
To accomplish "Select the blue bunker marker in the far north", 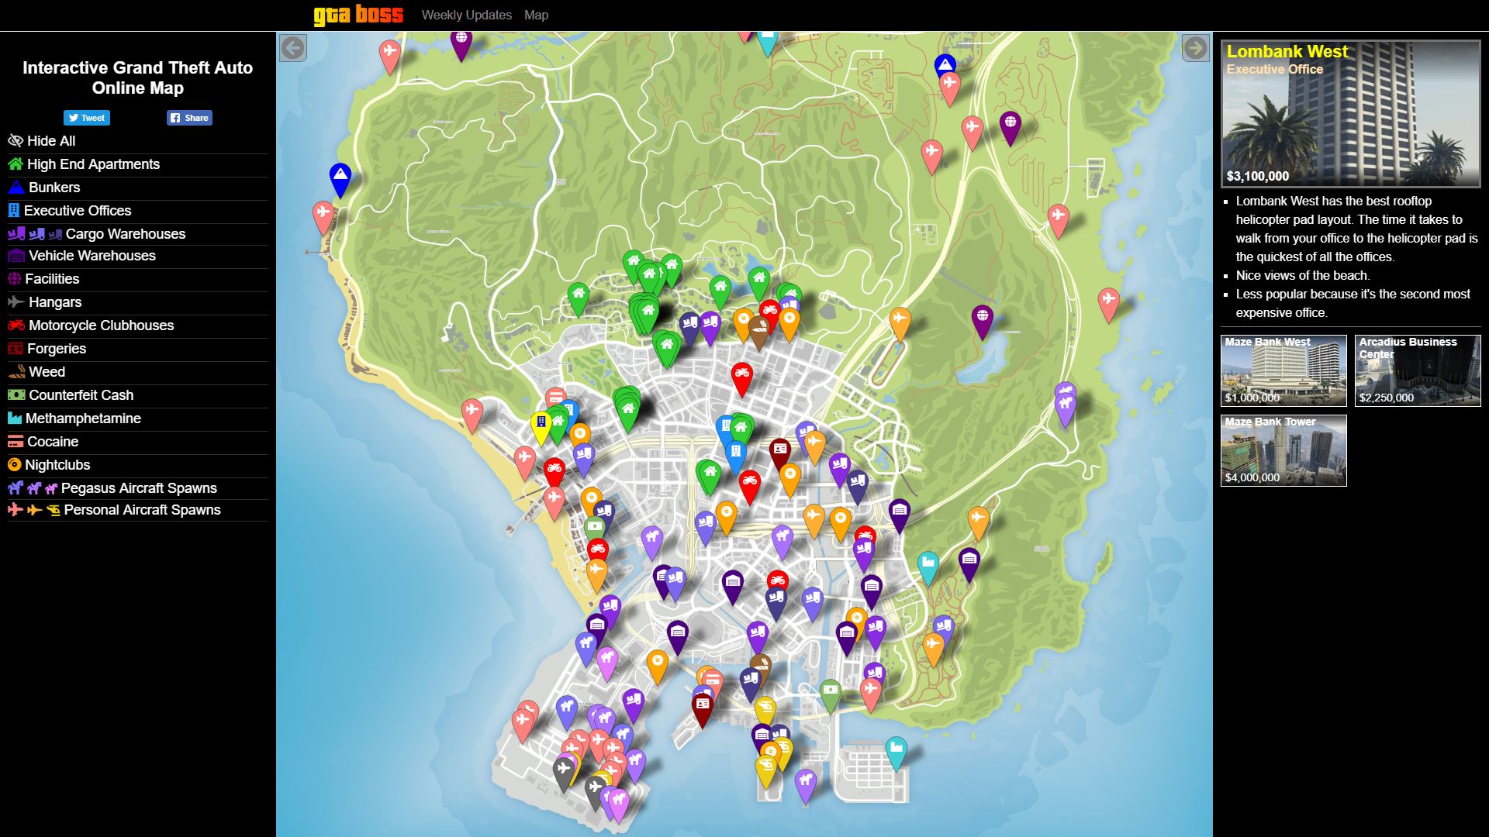I will tap(945, 65).
